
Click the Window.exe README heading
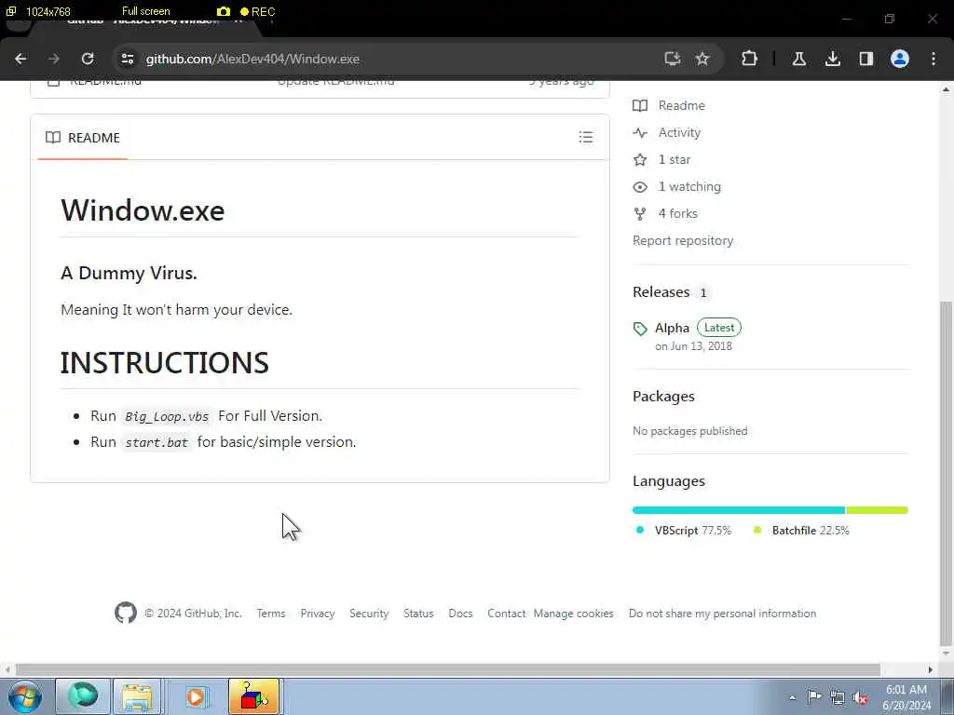tap(143, 211)
